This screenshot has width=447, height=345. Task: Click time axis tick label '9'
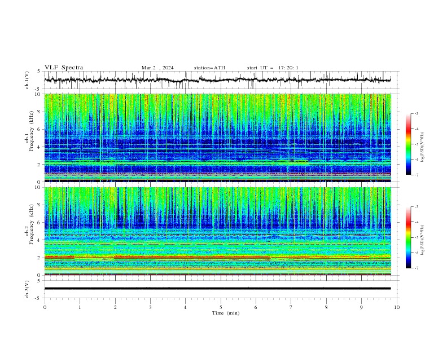pos(361,307)
